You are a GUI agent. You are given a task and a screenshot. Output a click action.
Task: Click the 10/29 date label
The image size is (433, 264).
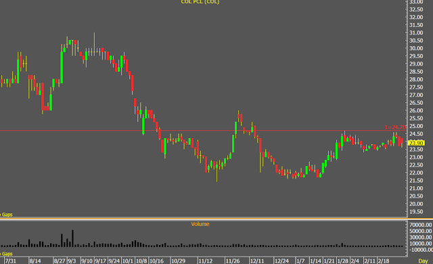178,261
